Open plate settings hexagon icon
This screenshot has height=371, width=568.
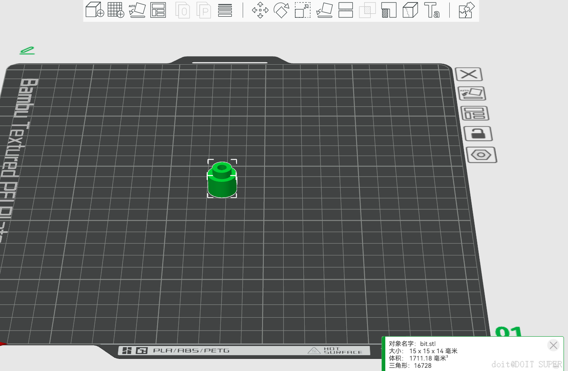481,155
